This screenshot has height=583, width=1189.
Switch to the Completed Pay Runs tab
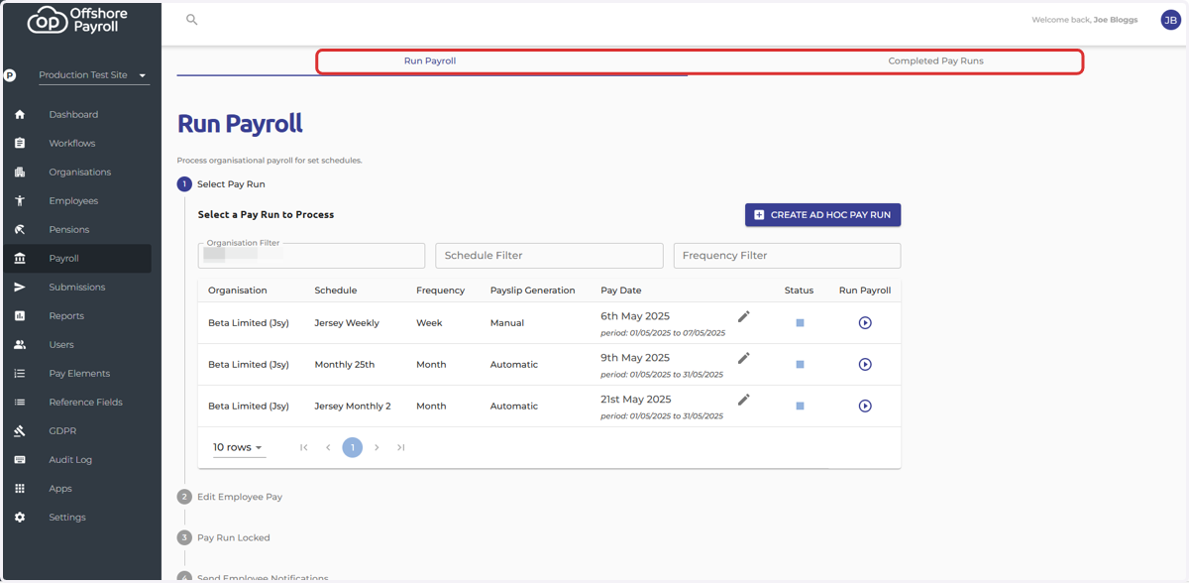click(x=935, y=60)
